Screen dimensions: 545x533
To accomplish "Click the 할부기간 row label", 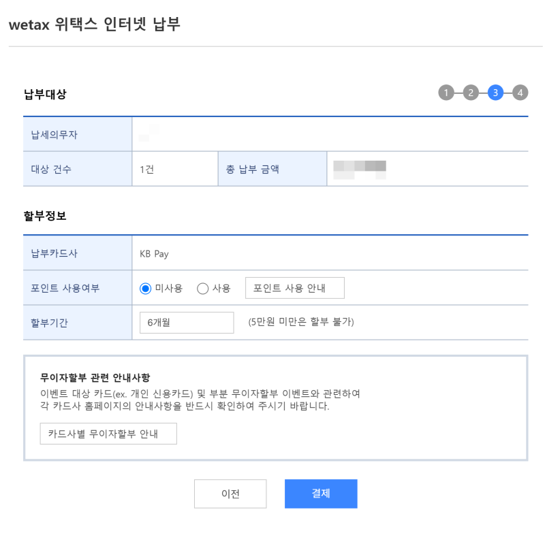I will tap(49, 323).
